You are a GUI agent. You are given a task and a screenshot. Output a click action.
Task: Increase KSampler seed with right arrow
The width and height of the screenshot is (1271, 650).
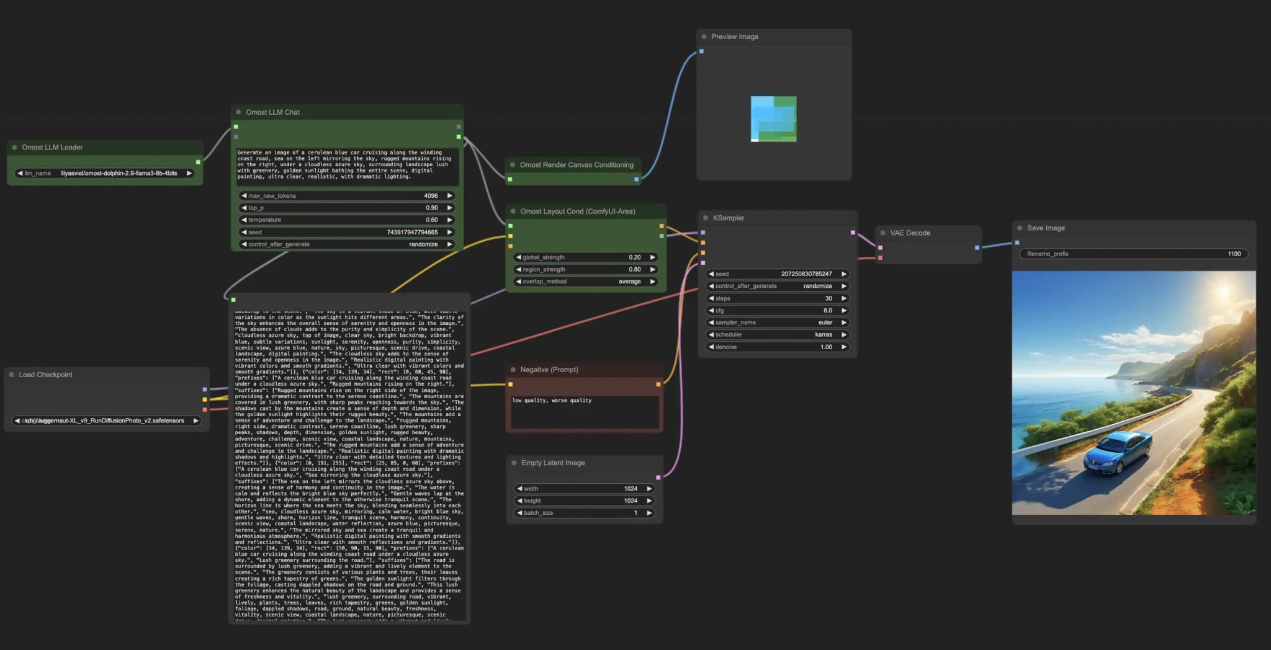point(844,274)
